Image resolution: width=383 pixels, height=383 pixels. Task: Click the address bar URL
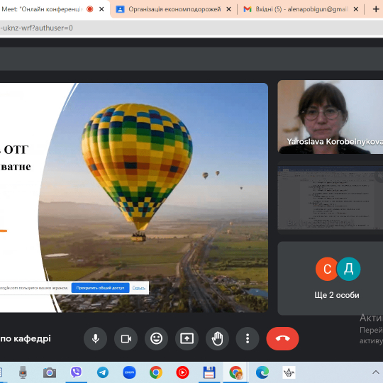(36, 28)
